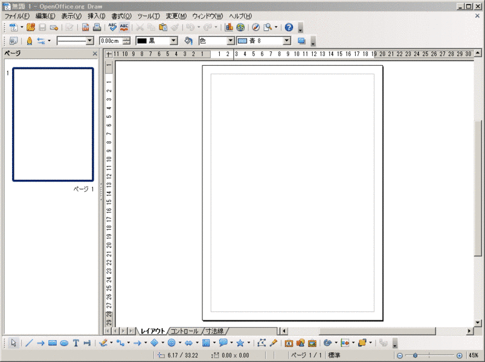Open a file with the Open icon
The image size is (485, 362).
click(31, 28)
